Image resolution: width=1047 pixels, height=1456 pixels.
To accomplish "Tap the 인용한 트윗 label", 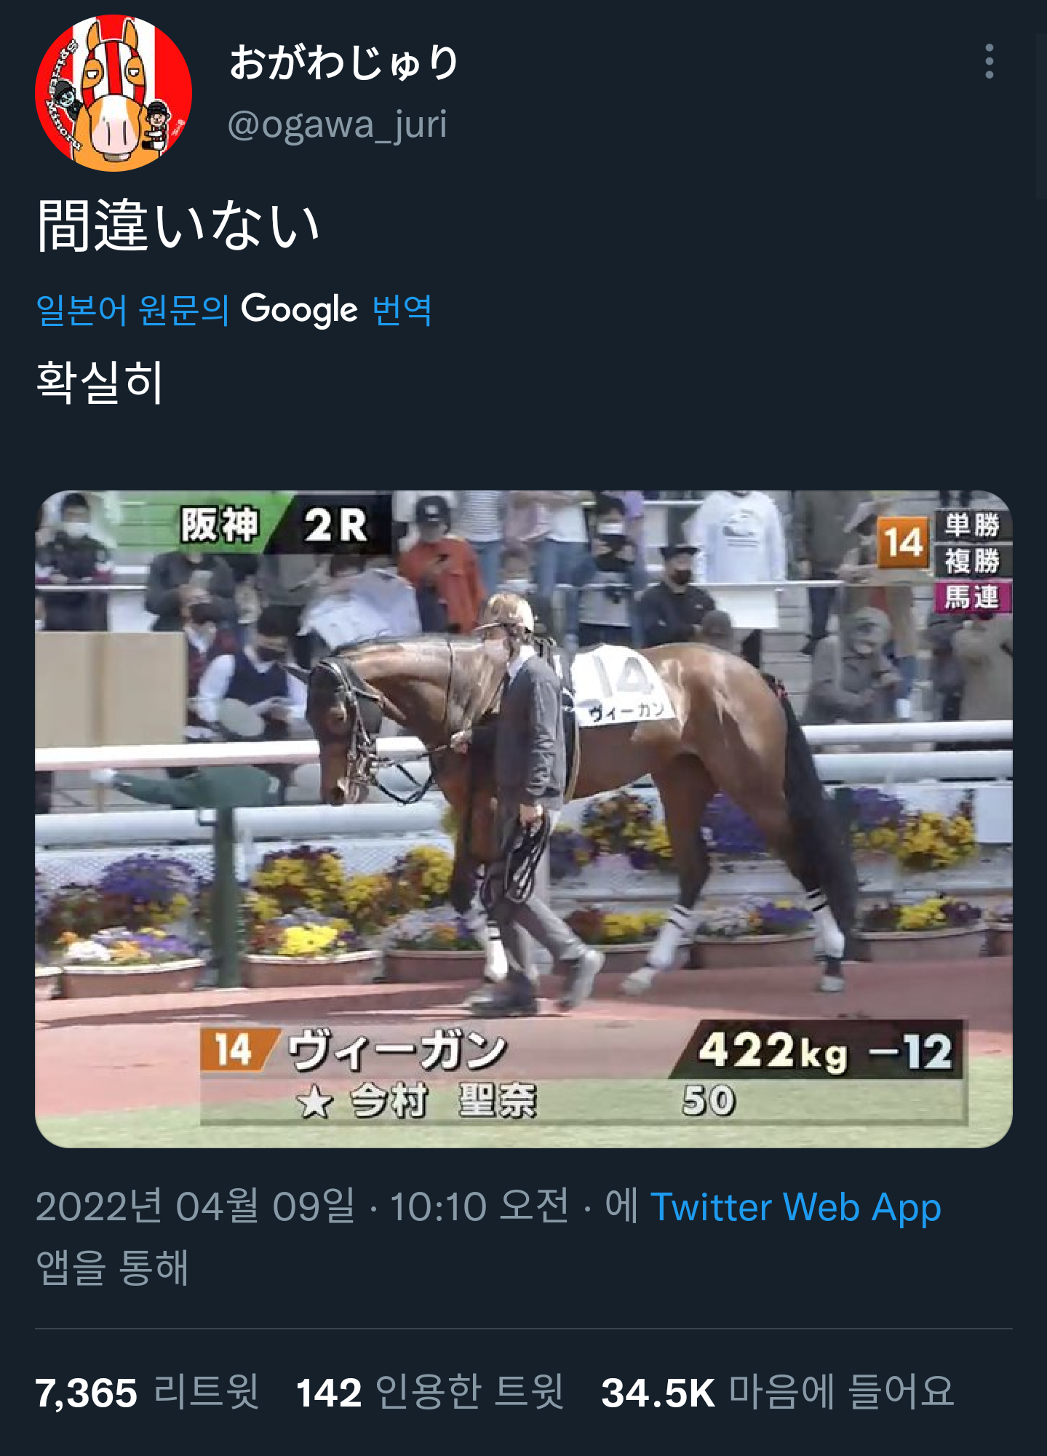I will [469, 1393].
